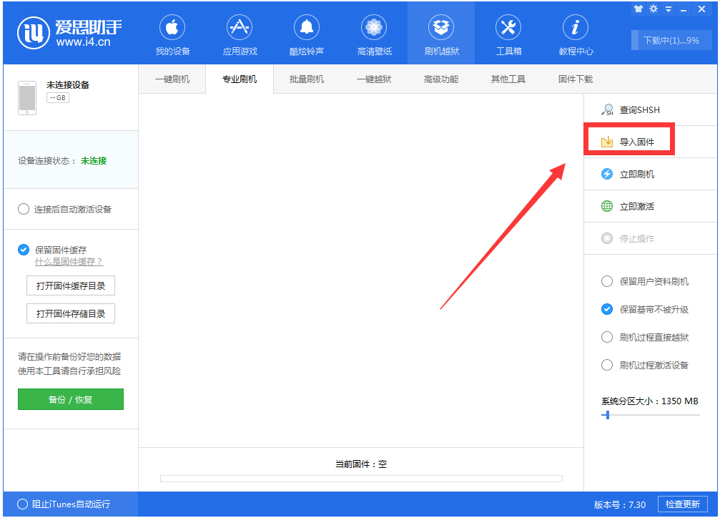Switch to the 批量刷机 tab

coord(306,79)
